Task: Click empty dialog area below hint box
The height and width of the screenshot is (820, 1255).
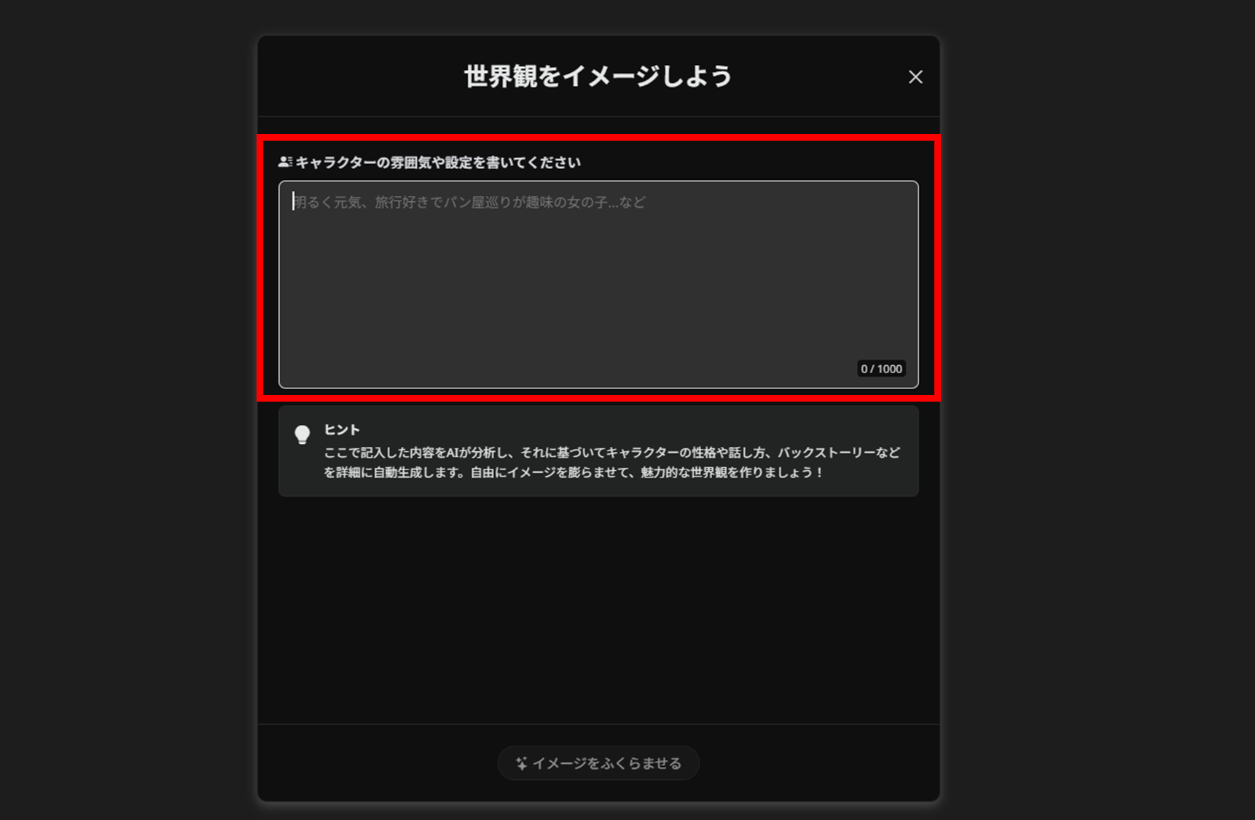Action: [598, 610]
